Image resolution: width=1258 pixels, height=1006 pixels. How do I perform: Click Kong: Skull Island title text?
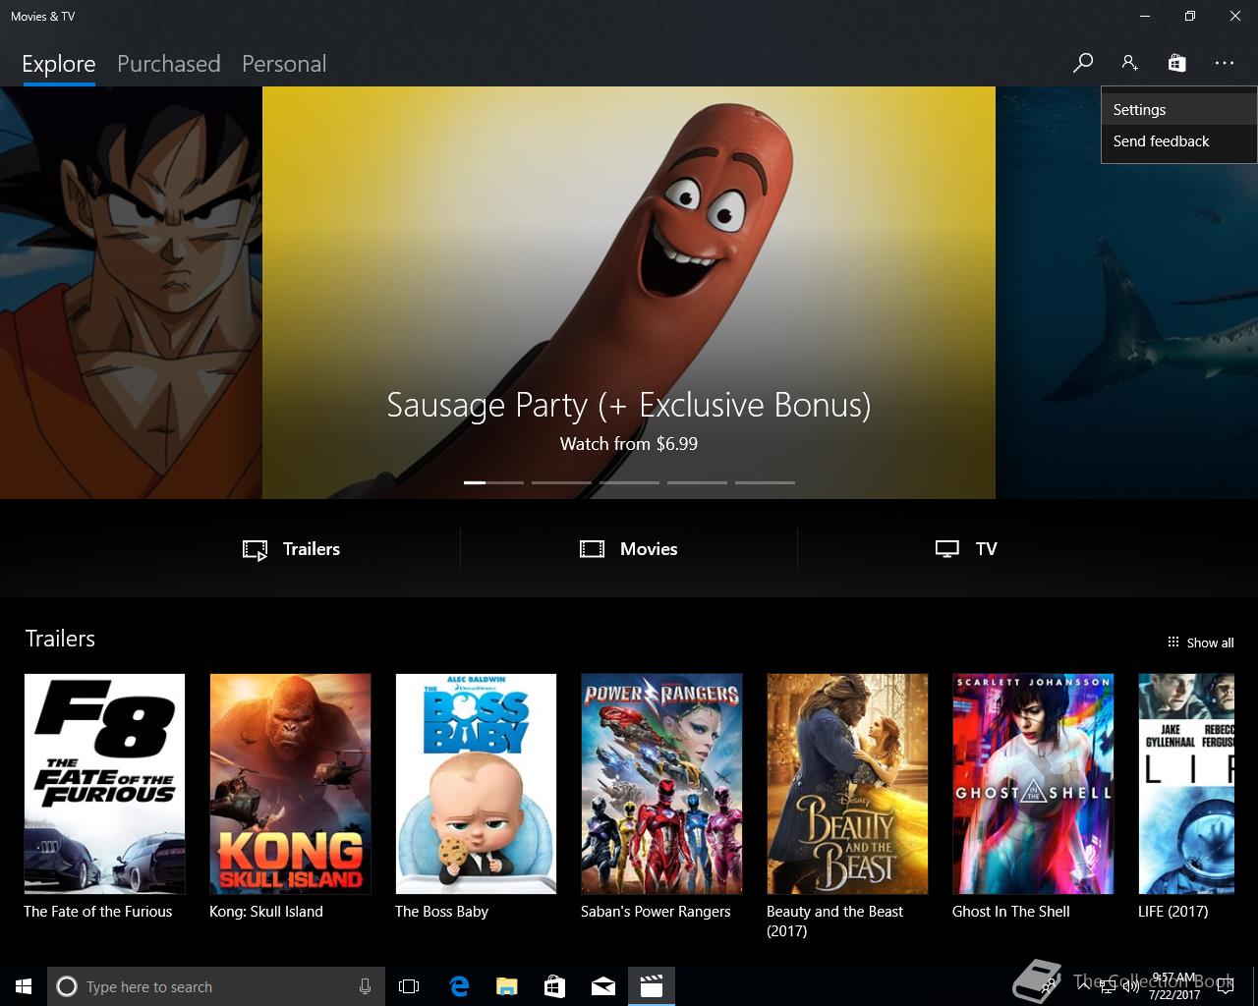coord(266,912)
